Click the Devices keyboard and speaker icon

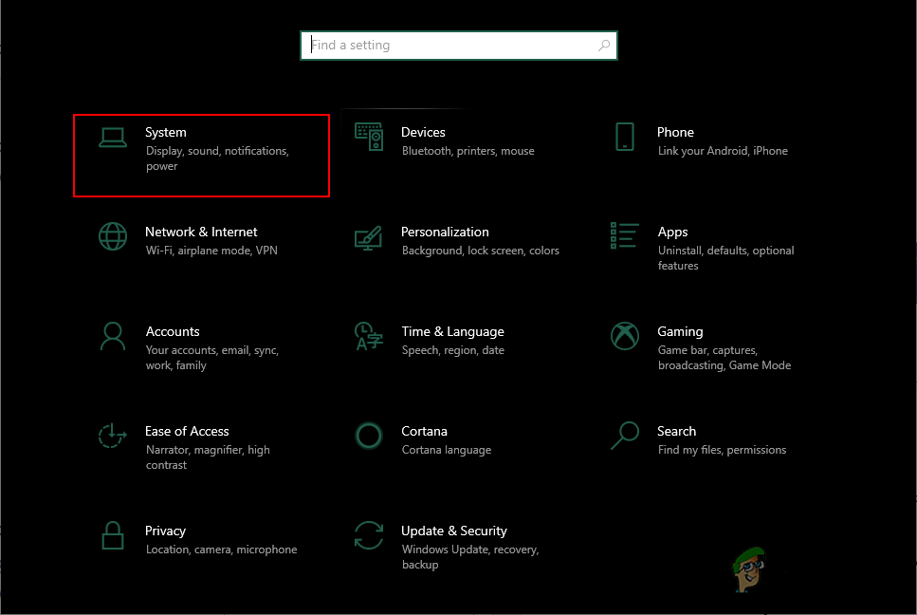[369, 137]
